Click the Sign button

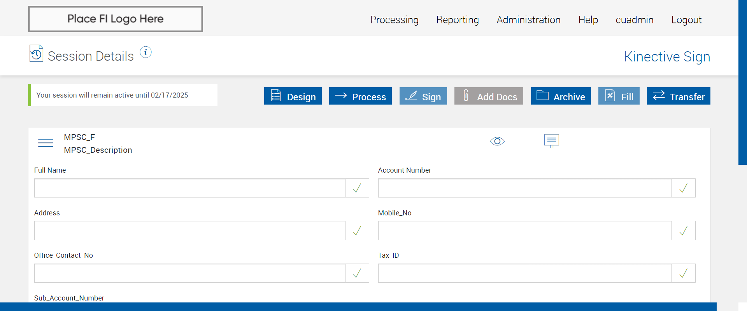point(423,96)
